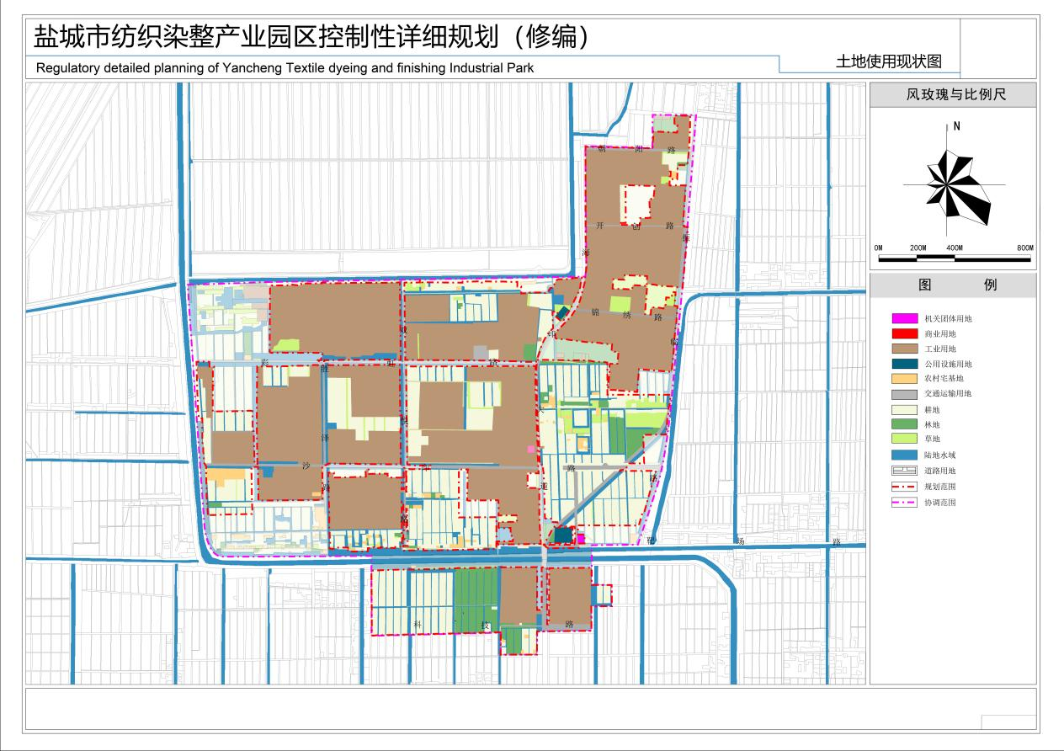The height and width of the screenshot is (751, 1064).
Task: Click the 图例 legend panel header
Action: (958, 285)
